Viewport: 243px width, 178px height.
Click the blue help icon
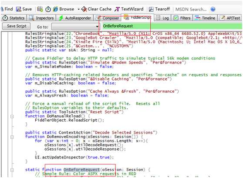[213, 9]
